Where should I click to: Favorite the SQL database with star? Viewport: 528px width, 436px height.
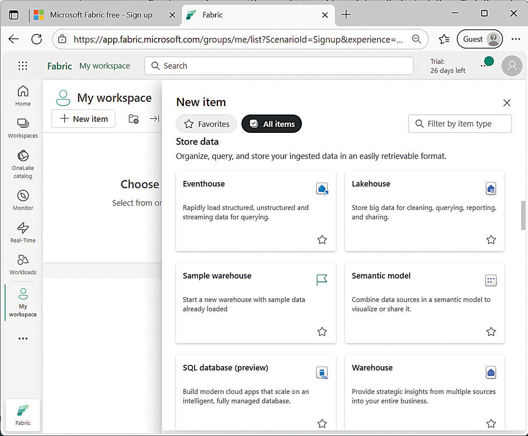(322, 424)
